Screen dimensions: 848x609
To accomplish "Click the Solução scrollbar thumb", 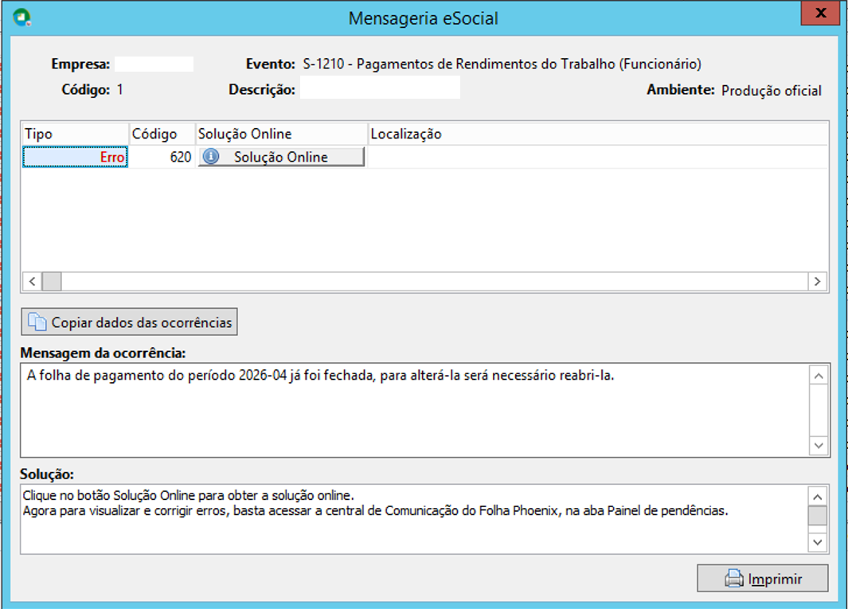I will tap(817, 515).
